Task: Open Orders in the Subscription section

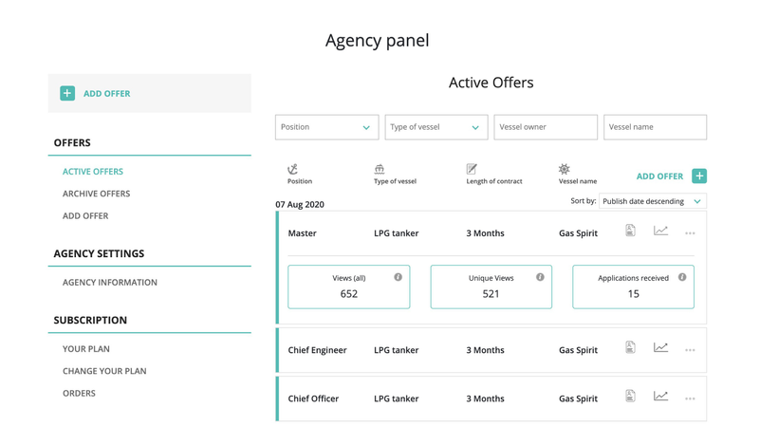Action: (x=79, y=393)
